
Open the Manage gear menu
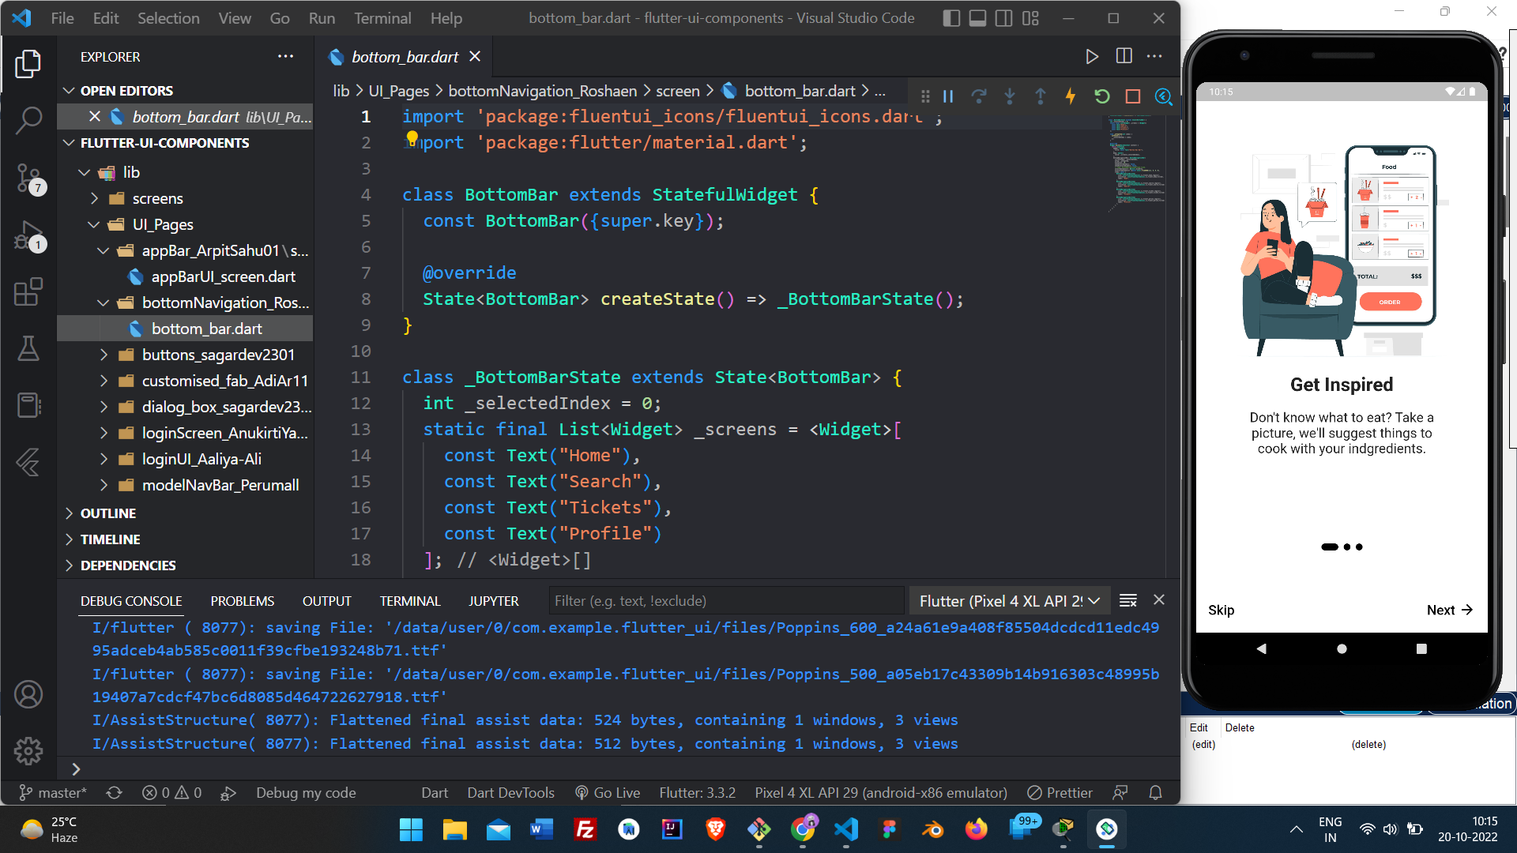(x=28, y=751)
